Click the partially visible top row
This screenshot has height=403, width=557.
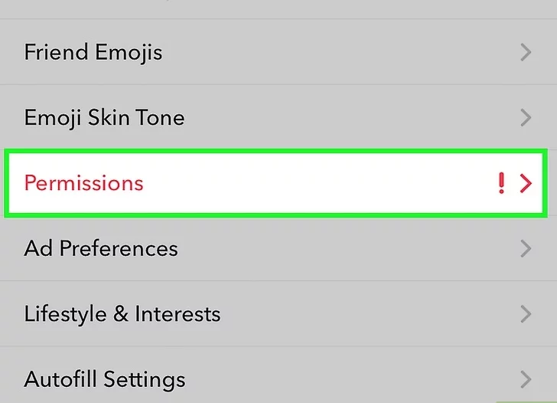[x=278, y=8]
